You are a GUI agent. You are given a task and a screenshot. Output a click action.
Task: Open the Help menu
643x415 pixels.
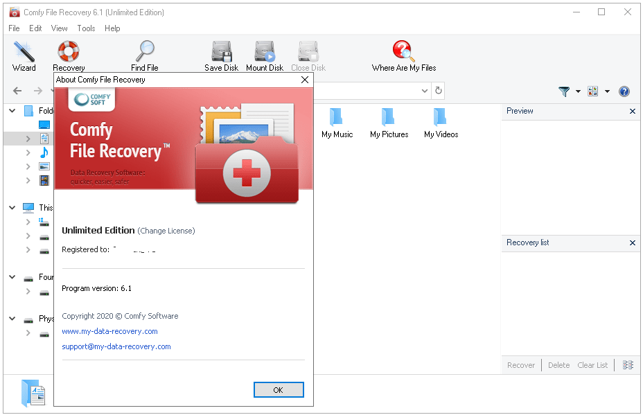tap(112, 28)
